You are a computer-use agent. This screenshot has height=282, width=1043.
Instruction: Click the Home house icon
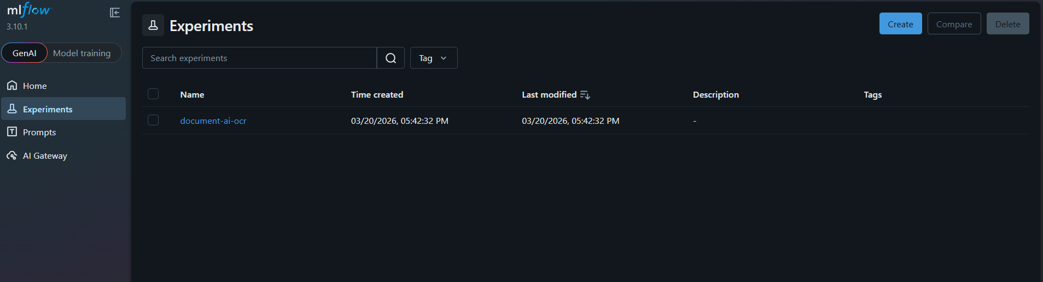[12, 86]
